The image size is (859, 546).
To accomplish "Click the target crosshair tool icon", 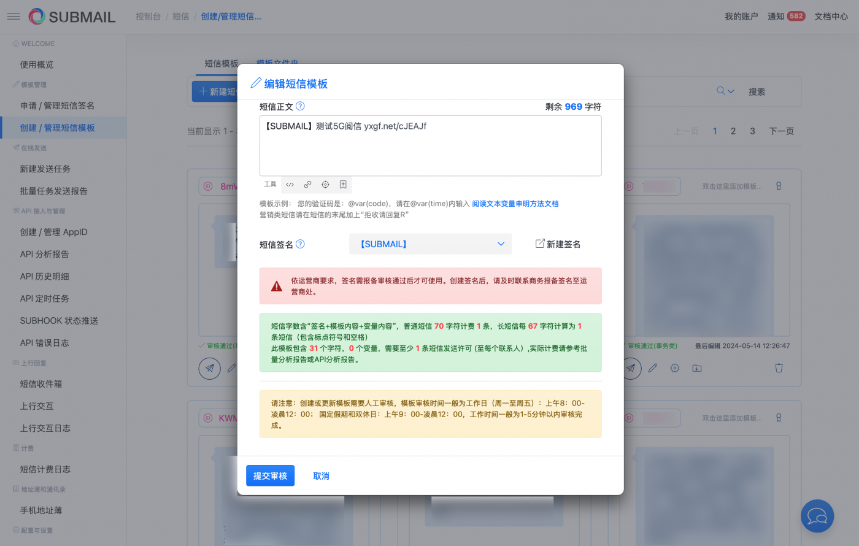I will point(325,184).
